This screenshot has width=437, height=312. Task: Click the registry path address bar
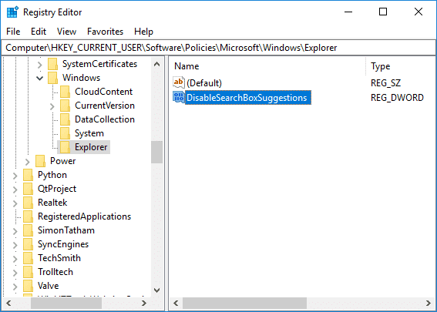point(219,48)
